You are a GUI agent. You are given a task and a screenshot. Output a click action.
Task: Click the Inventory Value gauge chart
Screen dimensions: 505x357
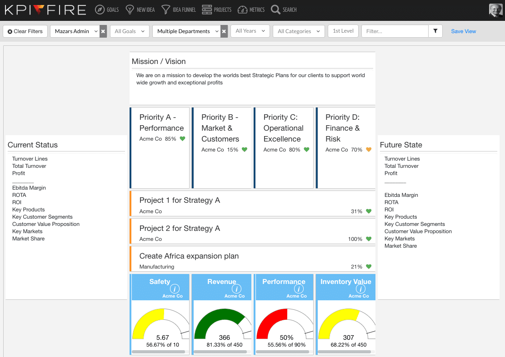pyautogui.click(x=347, y=324)
